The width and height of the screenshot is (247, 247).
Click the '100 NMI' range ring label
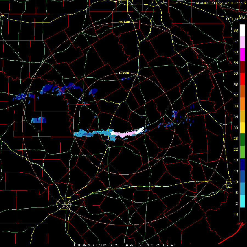click(124, 22)
